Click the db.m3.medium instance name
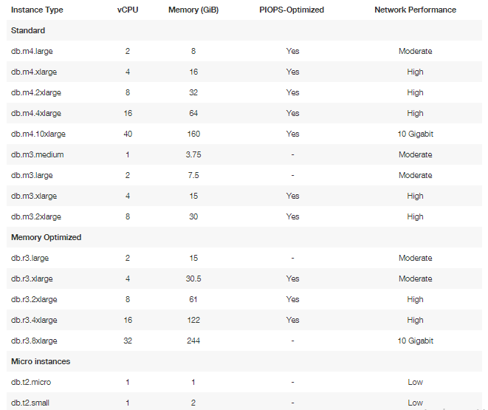 coord(37,154)
